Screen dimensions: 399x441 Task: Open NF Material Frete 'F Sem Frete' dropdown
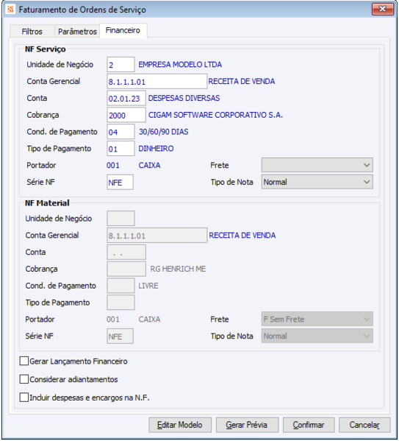[x=317, y=320]
